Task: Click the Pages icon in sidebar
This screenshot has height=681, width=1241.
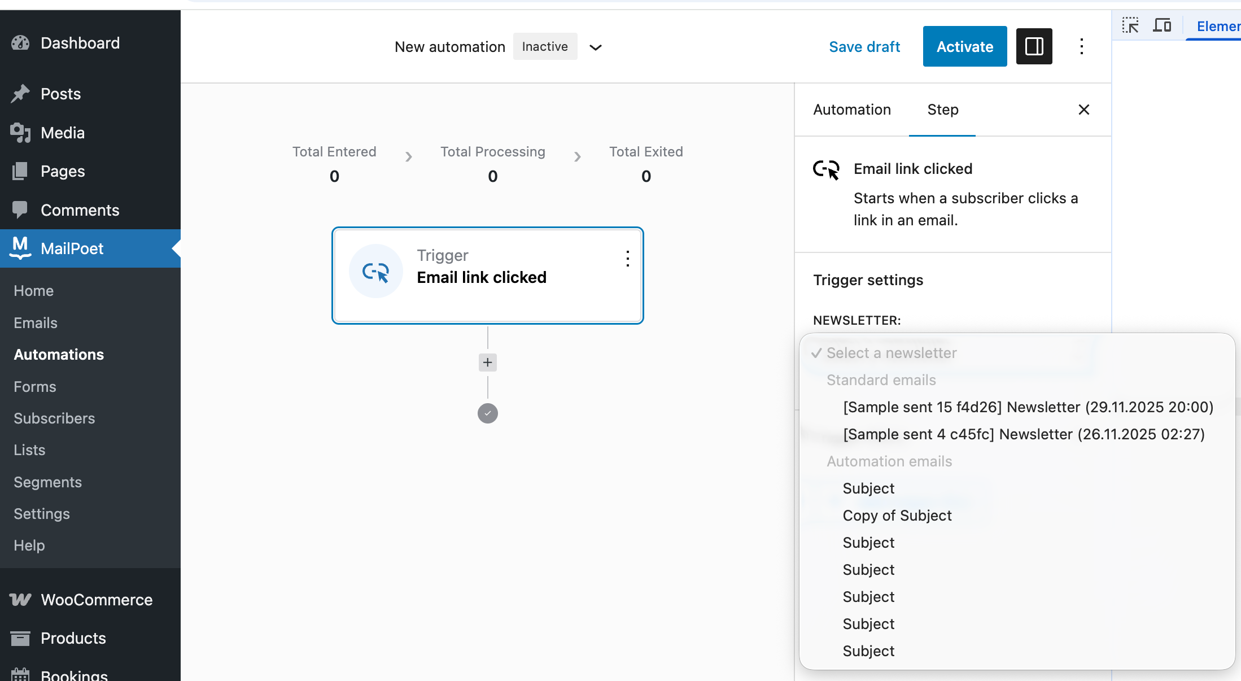Action: pyautogui.click(x=20, y=171)
